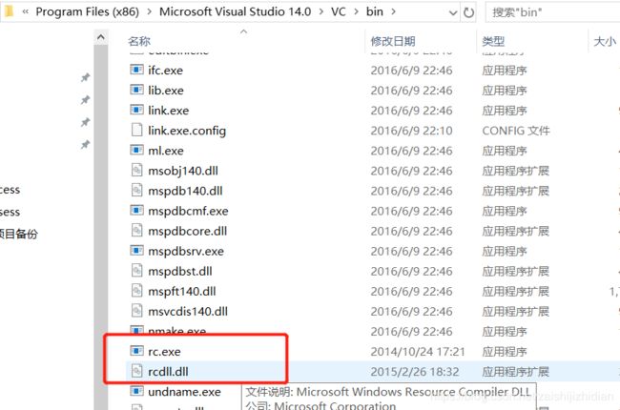Image resolution: width=620 pixels, height=410 pixels.
Task: Click the 2014/10/24 17:21 date cell
Action: (417, 352)
